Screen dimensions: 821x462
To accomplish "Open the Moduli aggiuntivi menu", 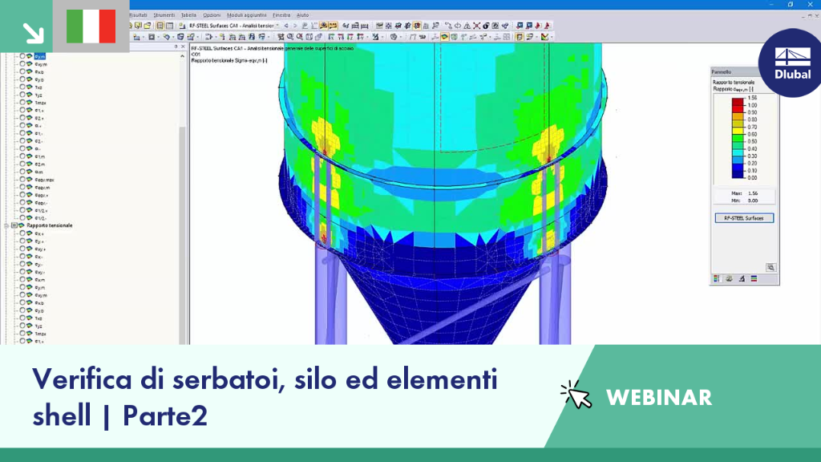I will click(x=247, y=15).
